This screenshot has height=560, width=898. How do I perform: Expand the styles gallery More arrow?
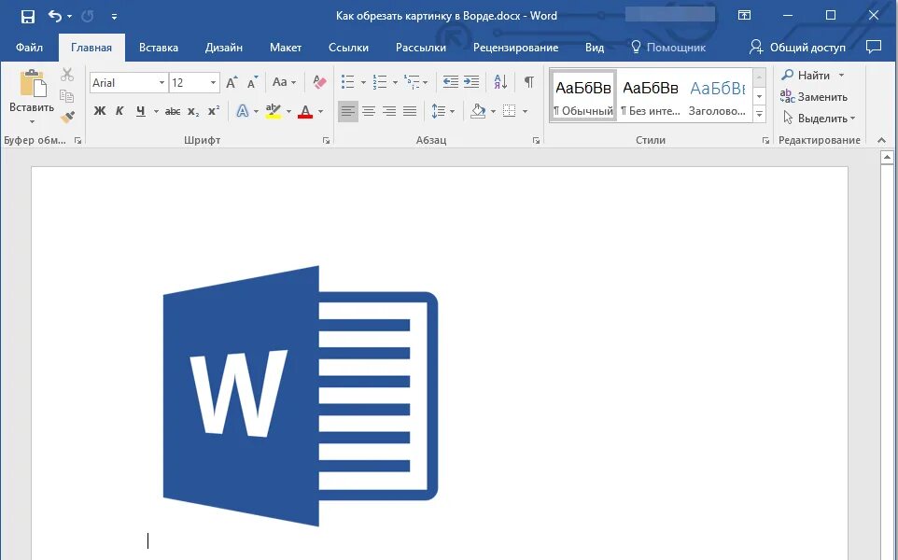[760, 115]
